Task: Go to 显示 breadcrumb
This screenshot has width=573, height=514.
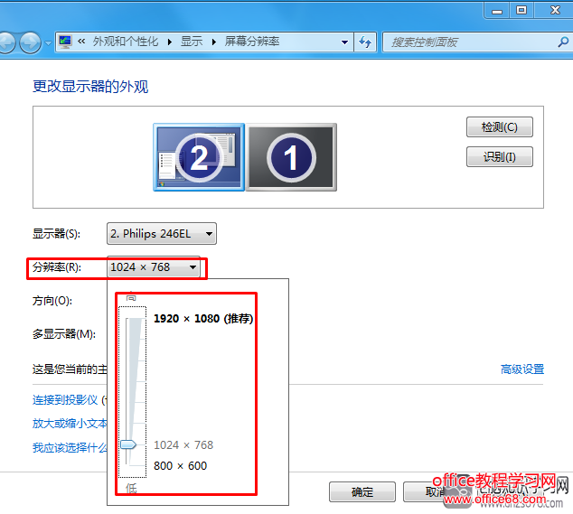Action: (x=192, y=42)
